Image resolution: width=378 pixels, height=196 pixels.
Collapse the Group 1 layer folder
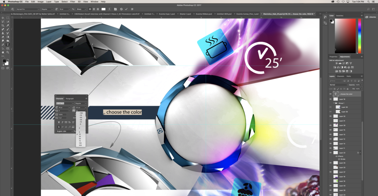(334, 103)
